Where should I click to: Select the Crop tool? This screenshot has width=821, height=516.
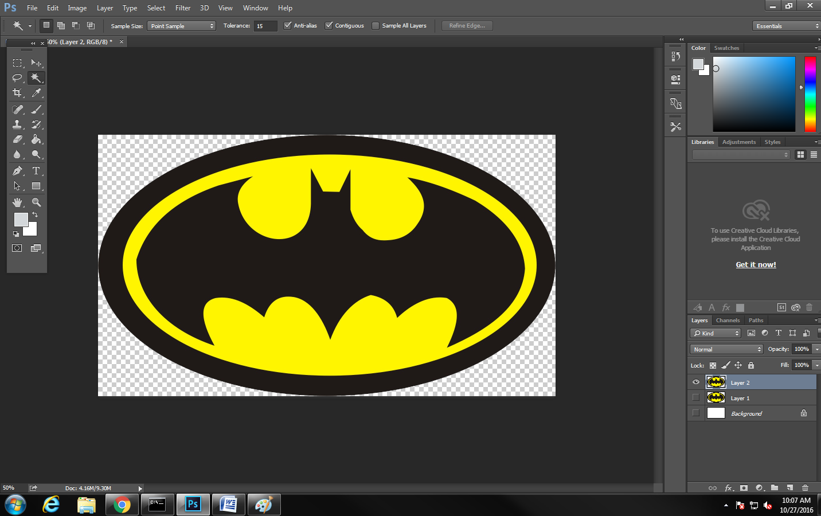click(x=17, y=92)
